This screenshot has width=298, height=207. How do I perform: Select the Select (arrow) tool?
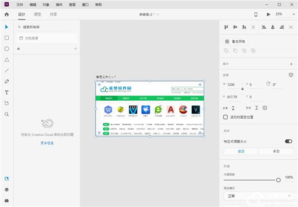point(7,27)
